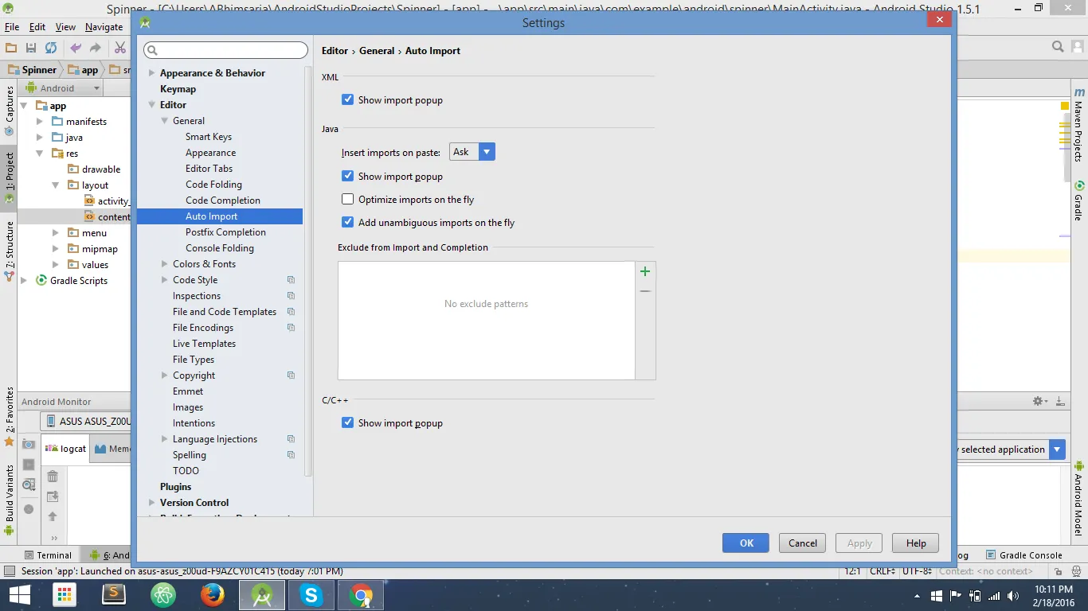Collapse the Editor settings section
This screenshot has height=611, width=1088.
(x=152, y=105)
